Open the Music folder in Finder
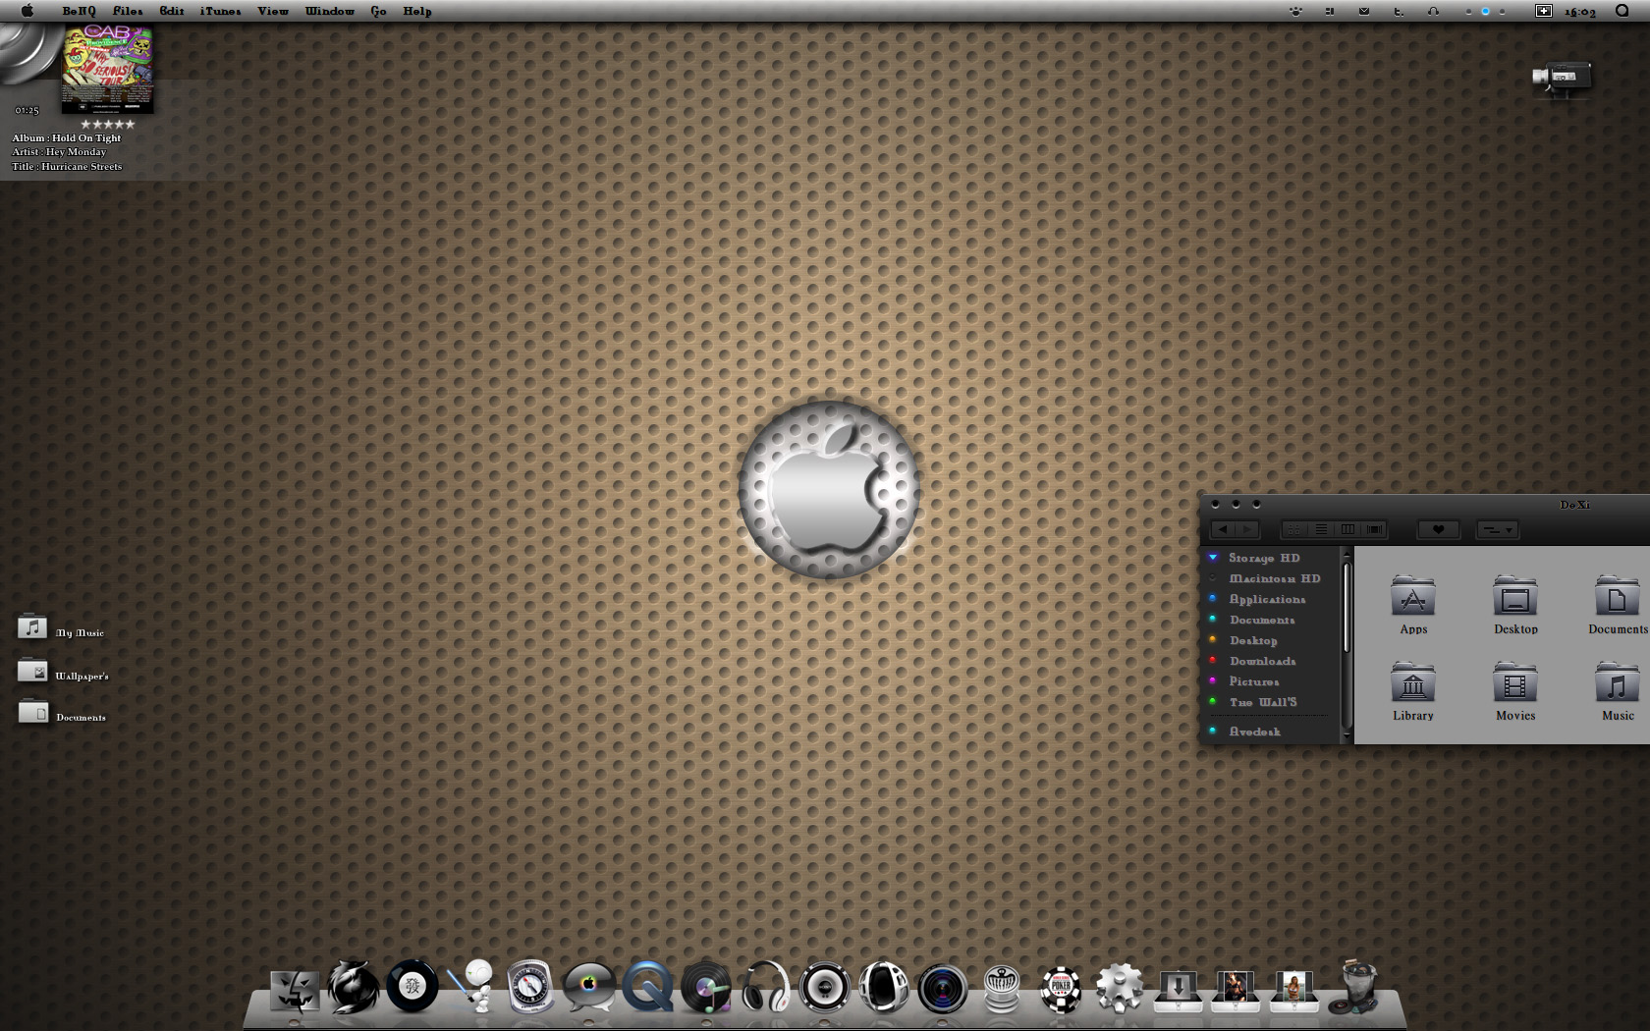This screenshot has height=1031, width=1650. click(x=1618, y=691)
